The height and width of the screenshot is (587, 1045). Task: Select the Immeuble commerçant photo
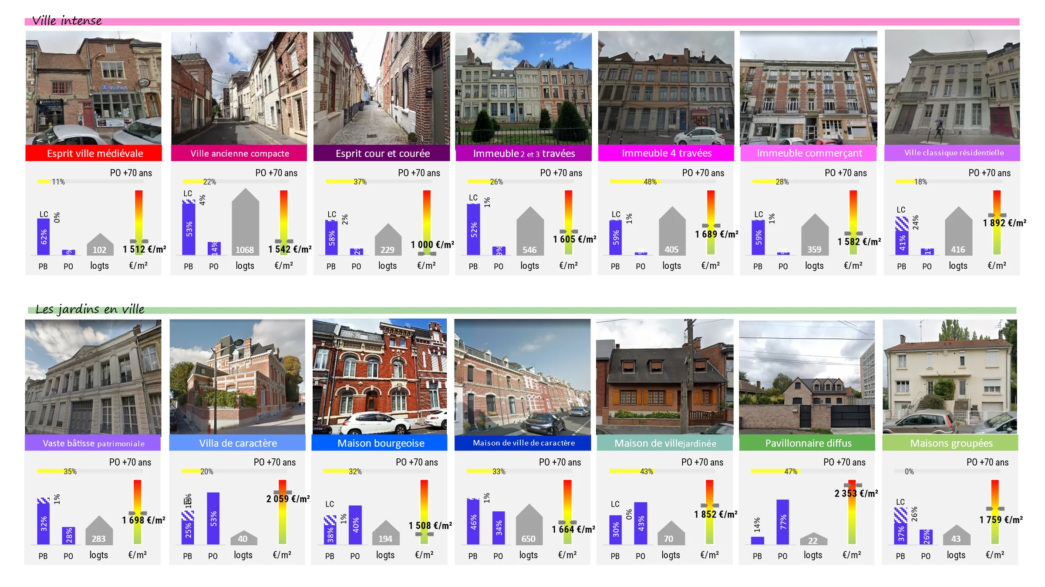pos(809,88)
